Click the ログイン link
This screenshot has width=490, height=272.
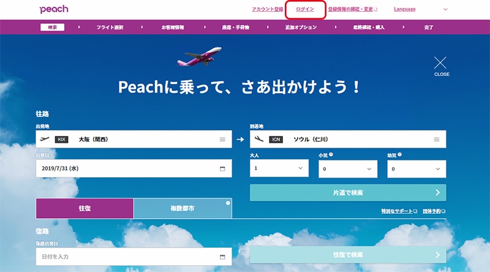pyautogui.click(x=305, y=9)
